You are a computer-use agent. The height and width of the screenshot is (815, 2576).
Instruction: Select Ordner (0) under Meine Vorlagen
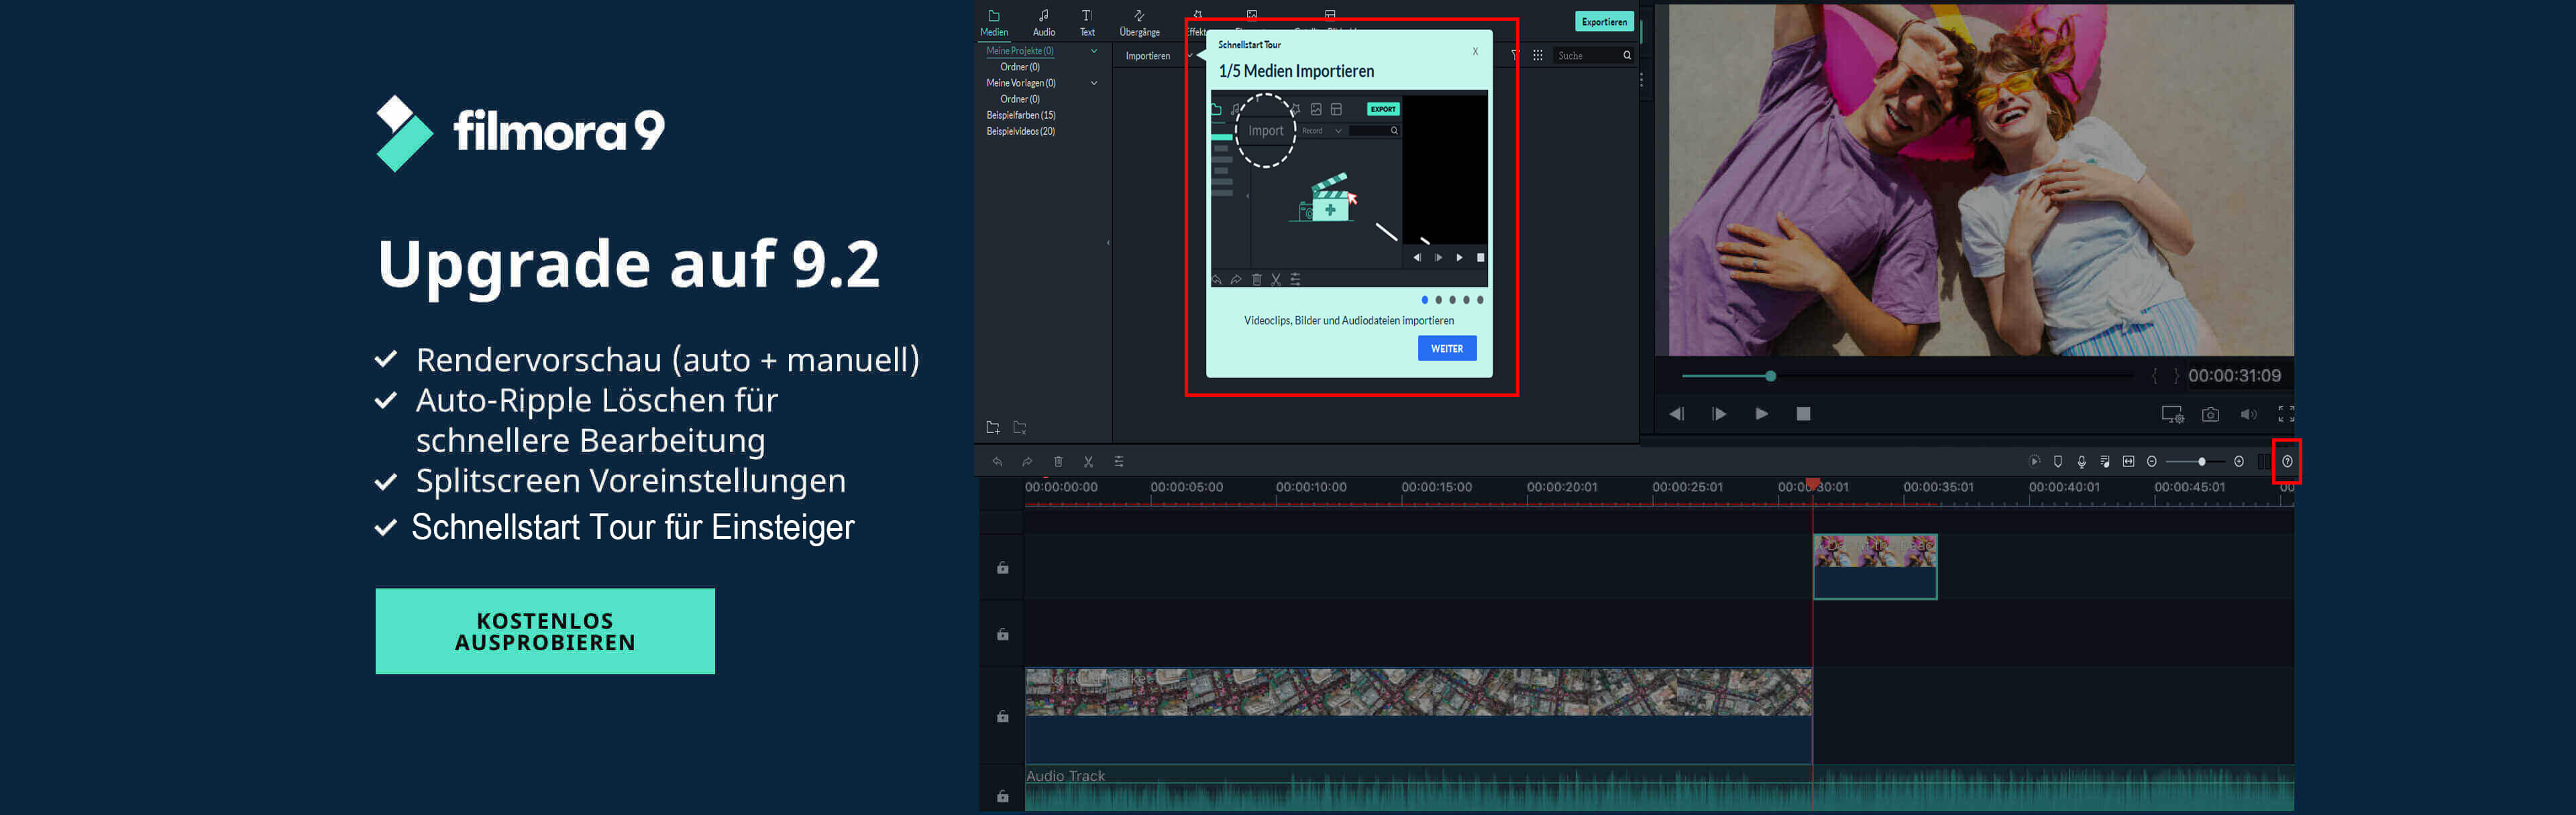tap(1019, 99)
